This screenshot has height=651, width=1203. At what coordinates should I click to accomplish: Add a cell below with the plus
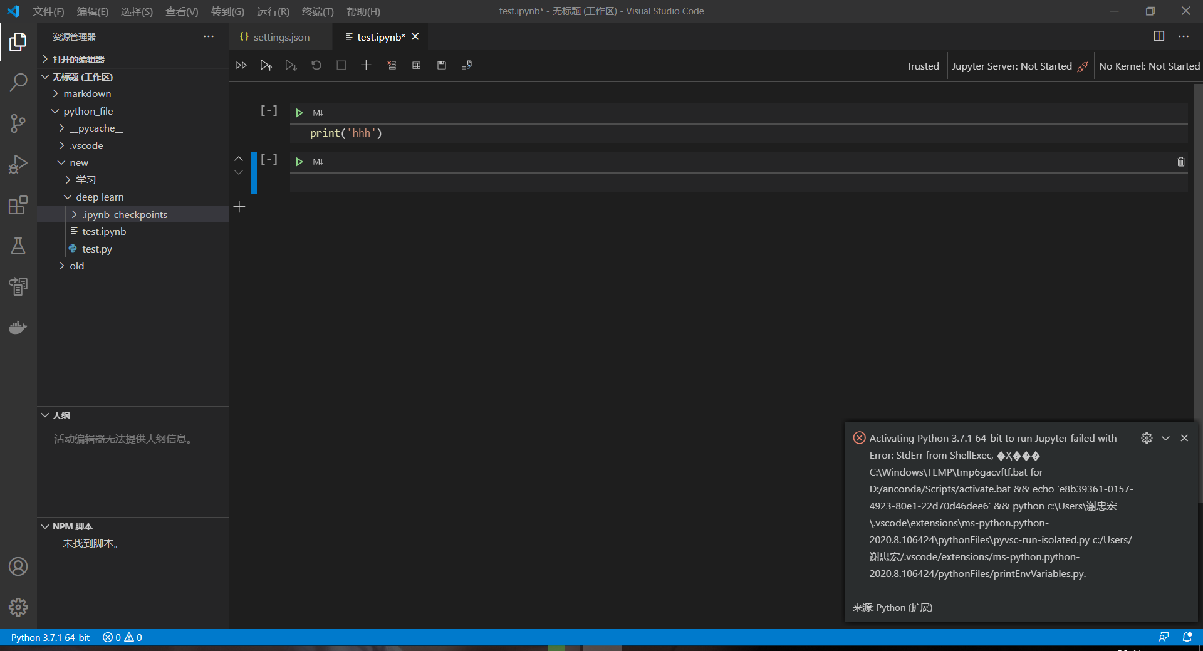(x=239, y=207)
